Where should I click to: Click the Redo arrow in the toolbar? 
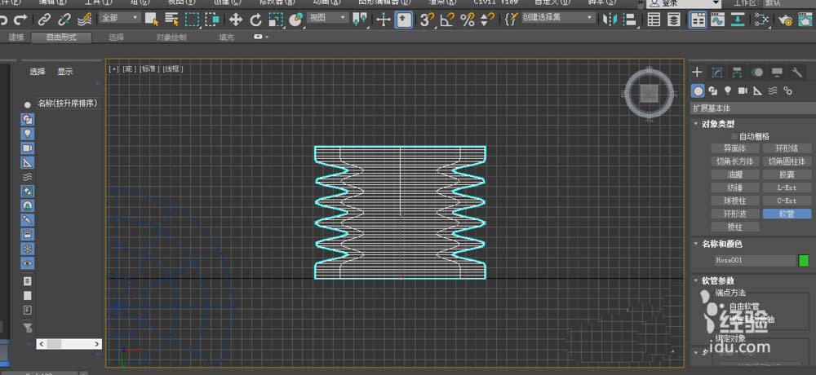tap(20, 20)
